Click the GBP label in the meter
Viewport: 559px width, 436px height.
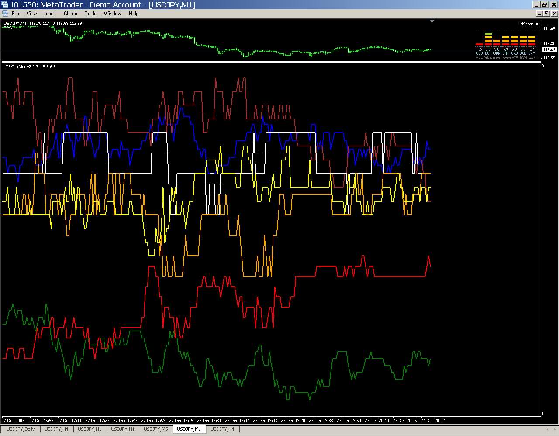click(497, 54)
